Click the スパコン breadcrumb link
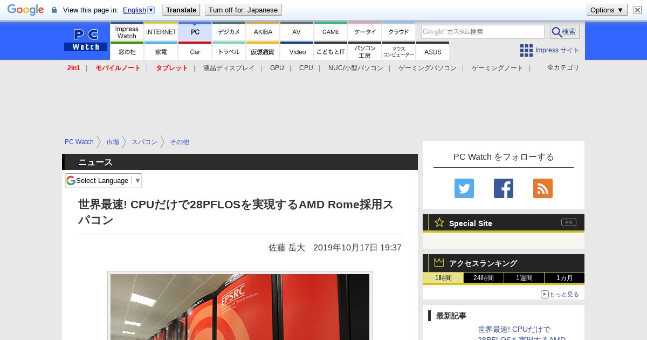The width and height of the screenshot is (647, 340). point(144,142)
